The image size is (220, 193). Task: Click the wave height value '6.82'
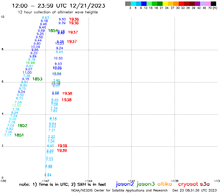(10, 129)
